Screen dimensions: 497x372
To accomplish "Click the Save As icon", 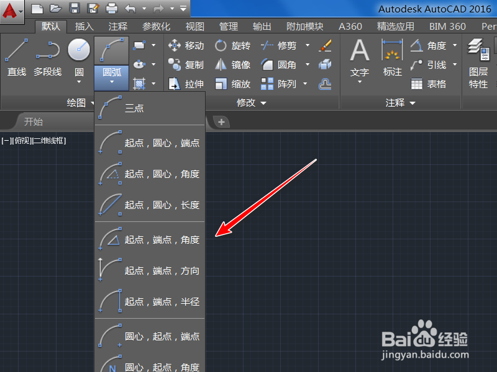I will click(x=93, y=9).
